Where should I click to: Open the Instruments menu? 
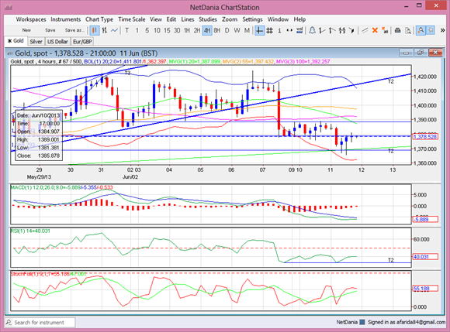pyautogui.click(x=66, y=19)
